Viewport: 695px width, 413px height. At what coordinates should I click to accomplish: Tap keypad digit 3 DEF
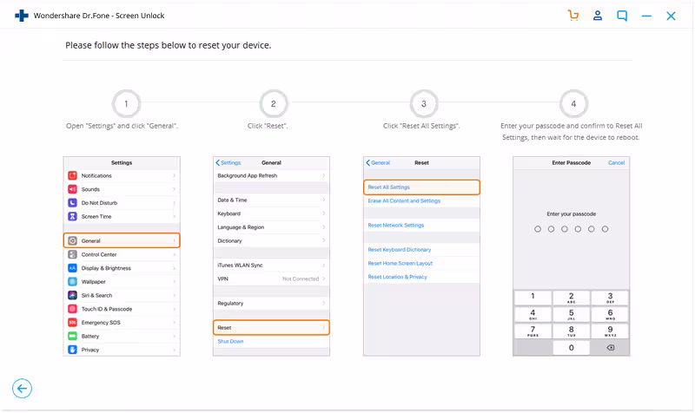pyautogui.click(x=610, y=298)
